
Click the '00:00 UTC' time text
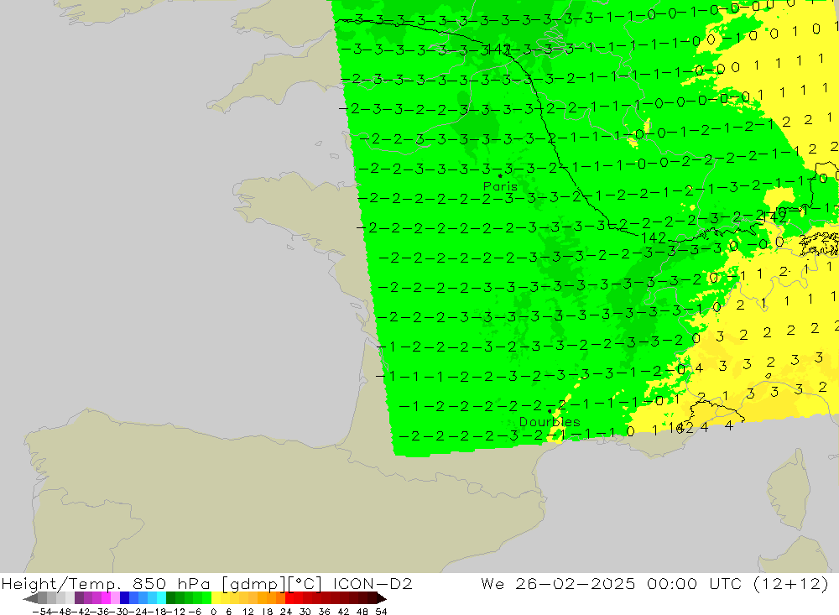(x=696, y=583)
